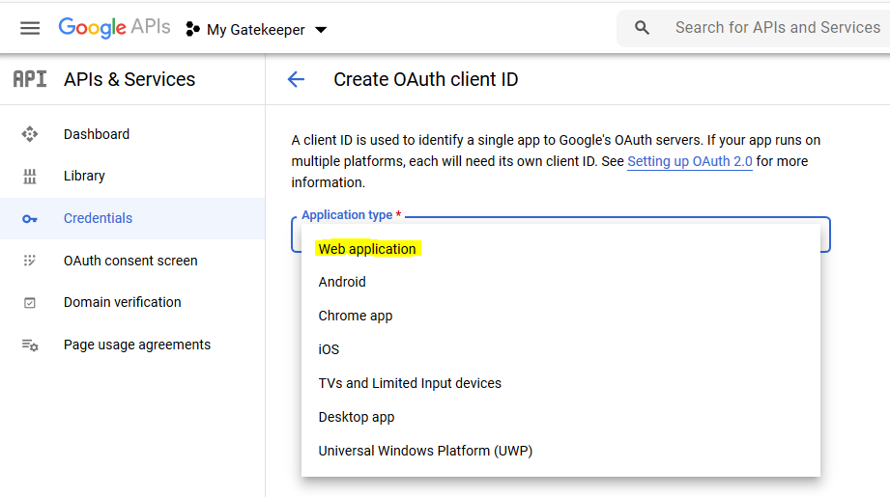The image size is (890, 497).
Task: Open the hamburger navigation menu
Action: coord(30,28)
